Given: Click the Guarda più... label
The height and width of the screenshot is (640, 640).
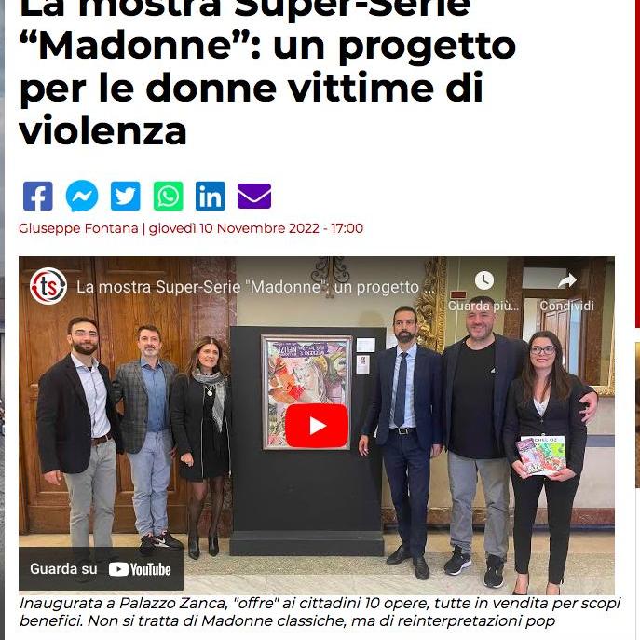Looking at the screenshot, I should (x=483, y=306).
